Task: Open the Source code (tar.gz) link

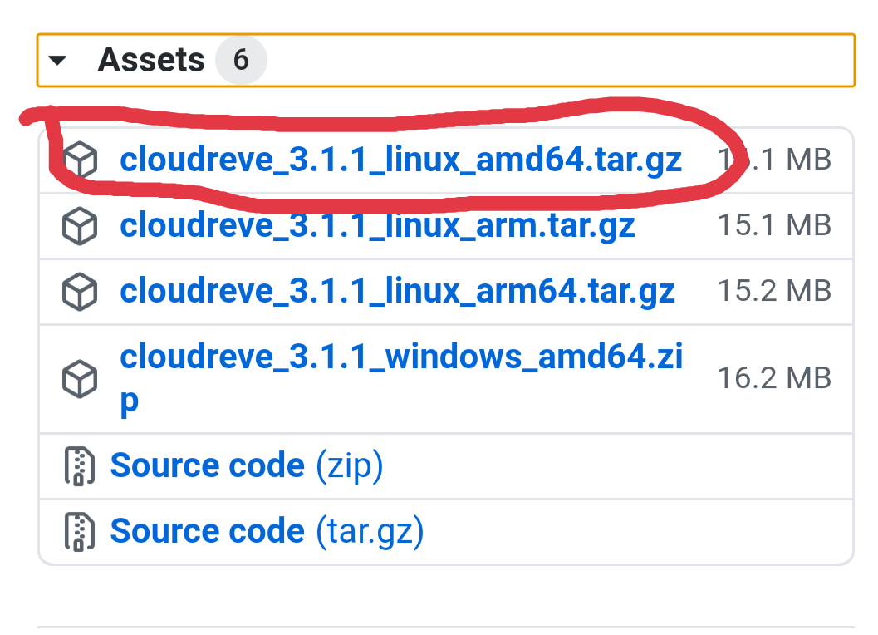Action: point(266,530)
